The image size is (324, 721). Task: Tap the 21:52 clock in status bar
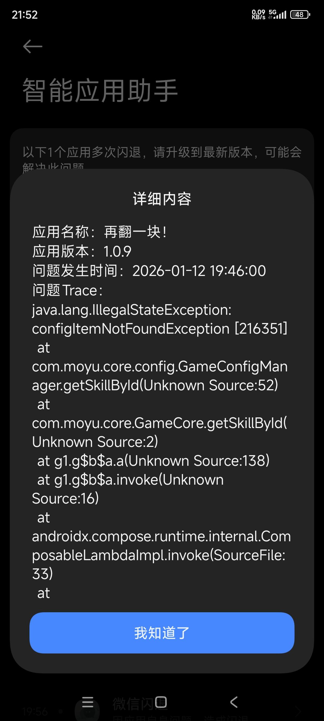tap(25, 15)
